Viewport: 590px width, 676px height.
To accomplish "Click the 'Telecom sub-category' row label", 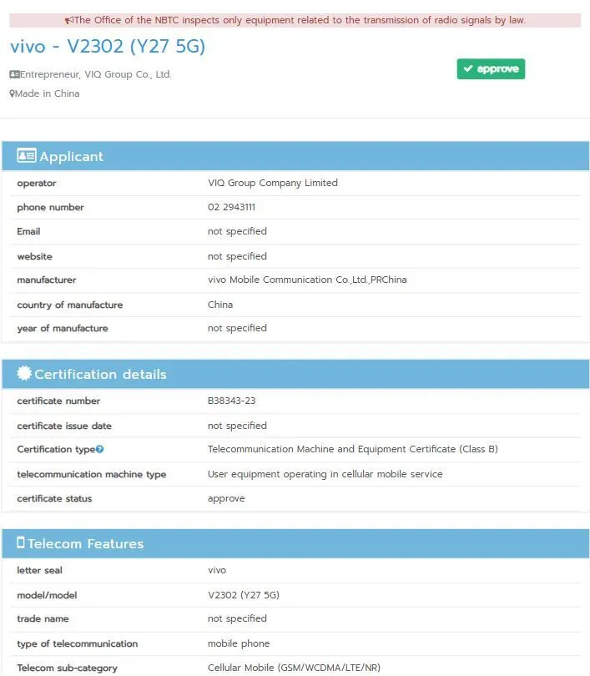I will [68, 668].
